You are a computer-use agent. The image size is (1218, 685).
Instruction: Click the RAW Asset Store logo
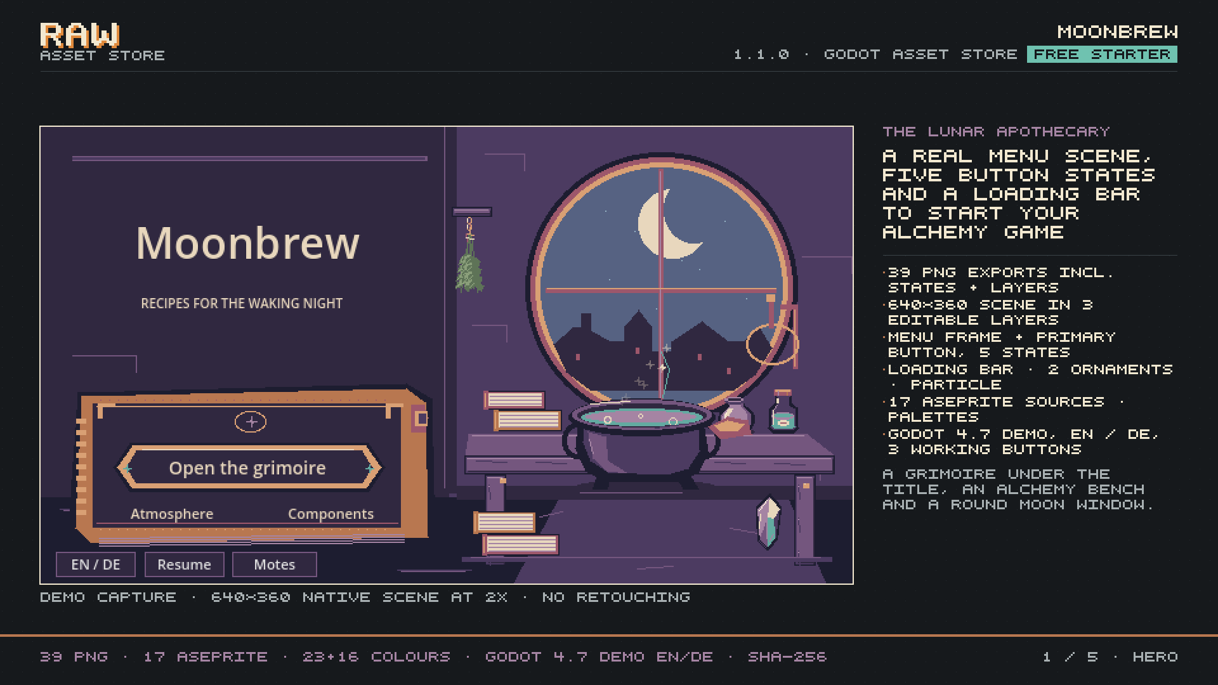(102, 42)
